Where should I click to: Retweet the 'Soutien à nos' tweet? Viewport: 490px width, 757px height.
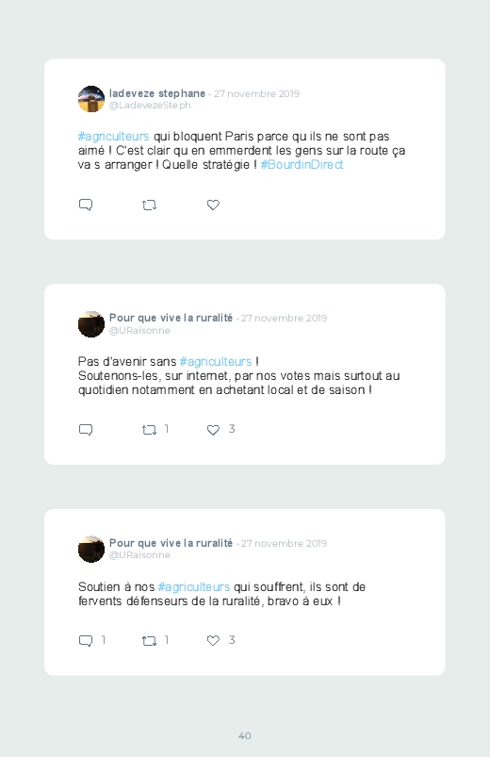pyautogui.click(x=149, y=641)
